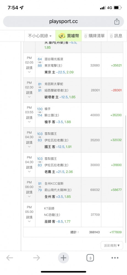Tap the 買噱幣 button
127x275 pixels.
[x=68, y=36]
